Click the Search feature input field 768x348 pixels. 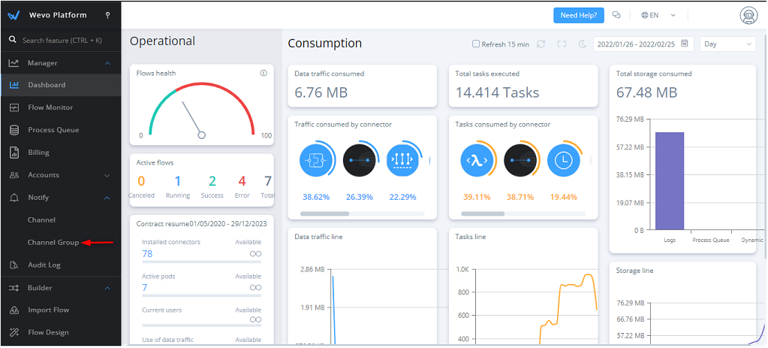click(64, 40)
